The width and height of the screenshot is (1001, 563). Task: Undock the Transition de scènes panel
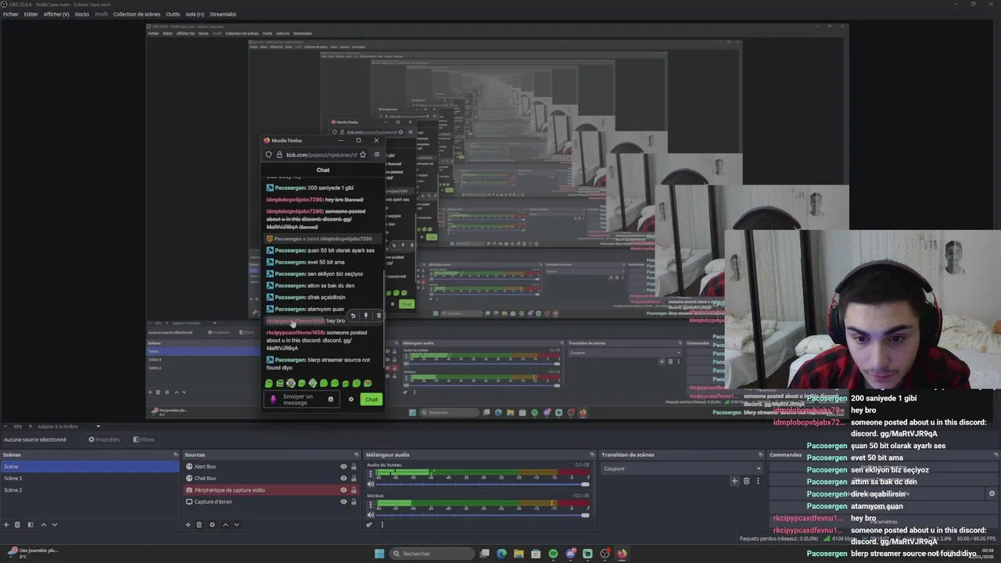pos(759,454)
